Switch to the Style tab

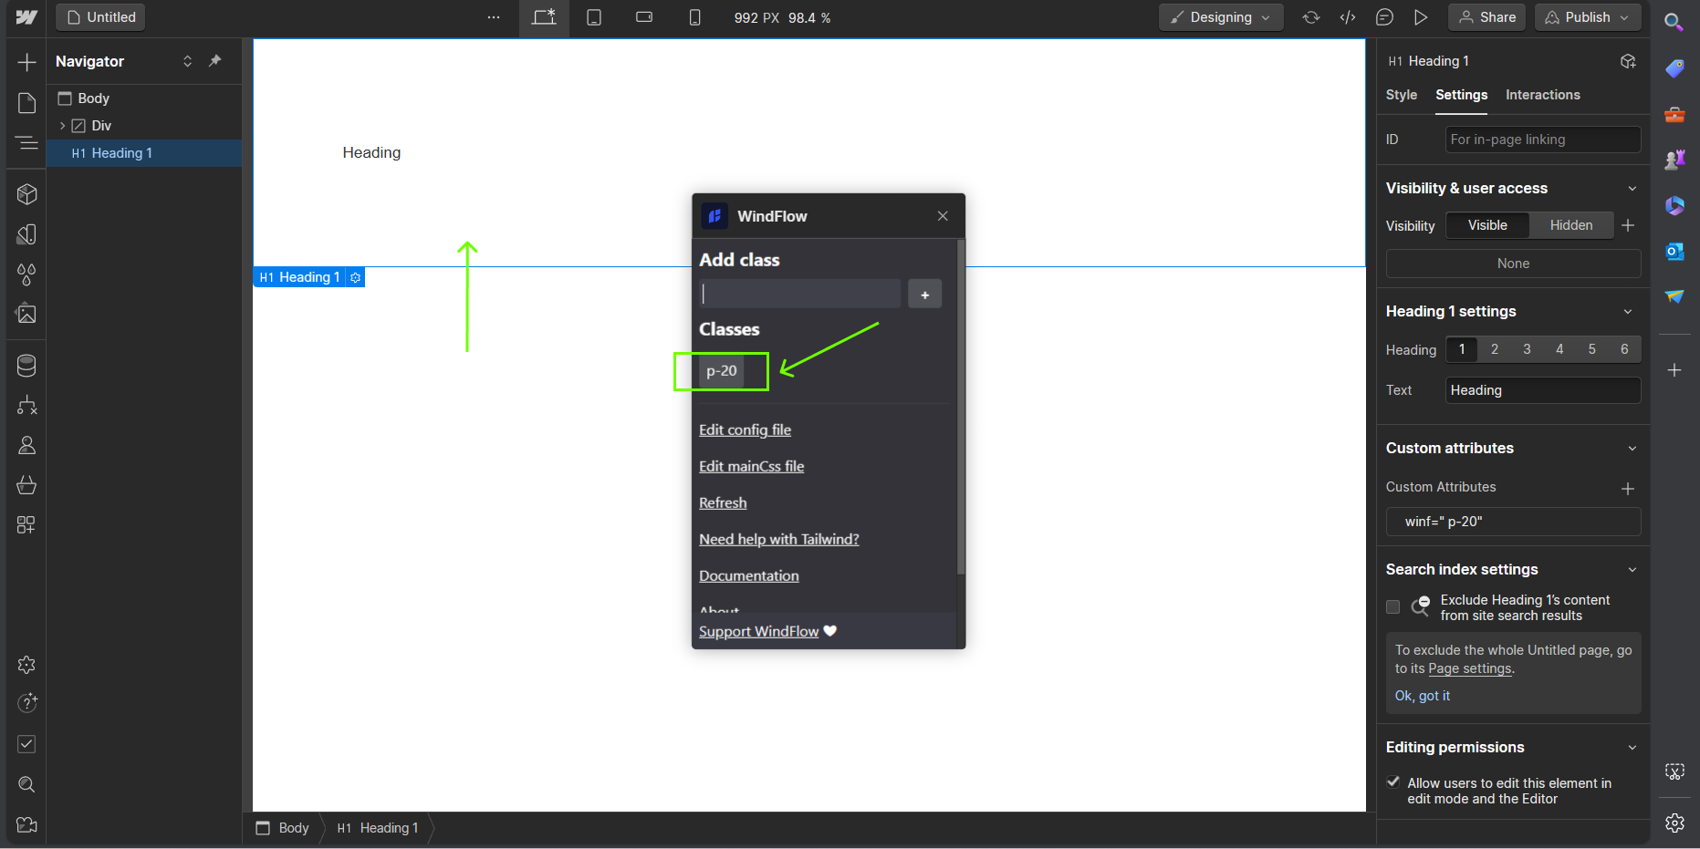coord(1401,95)
